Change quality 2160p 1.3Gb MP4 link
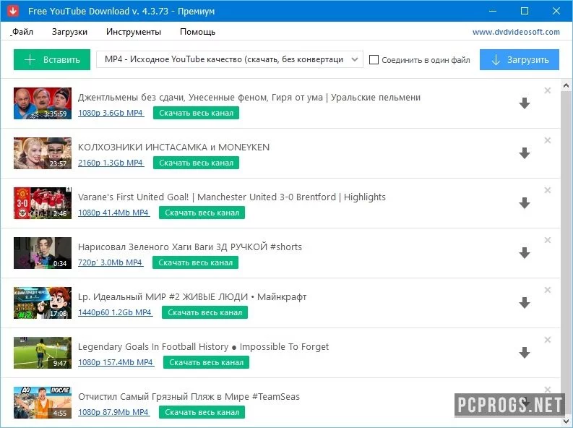This screenshot has height=428, width=573. pos(111,163)
